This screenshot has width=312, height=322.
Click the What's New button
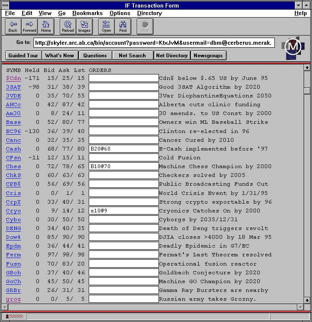point(59,56)
